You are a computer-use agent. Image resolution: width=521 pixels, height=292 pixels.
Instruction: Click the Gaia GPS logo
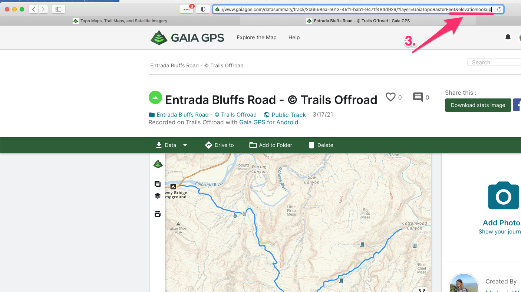(187, 37)
